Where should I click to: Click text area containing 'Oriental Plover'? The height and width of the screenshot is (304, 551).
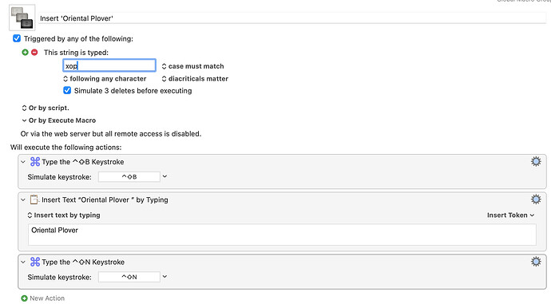282,235
